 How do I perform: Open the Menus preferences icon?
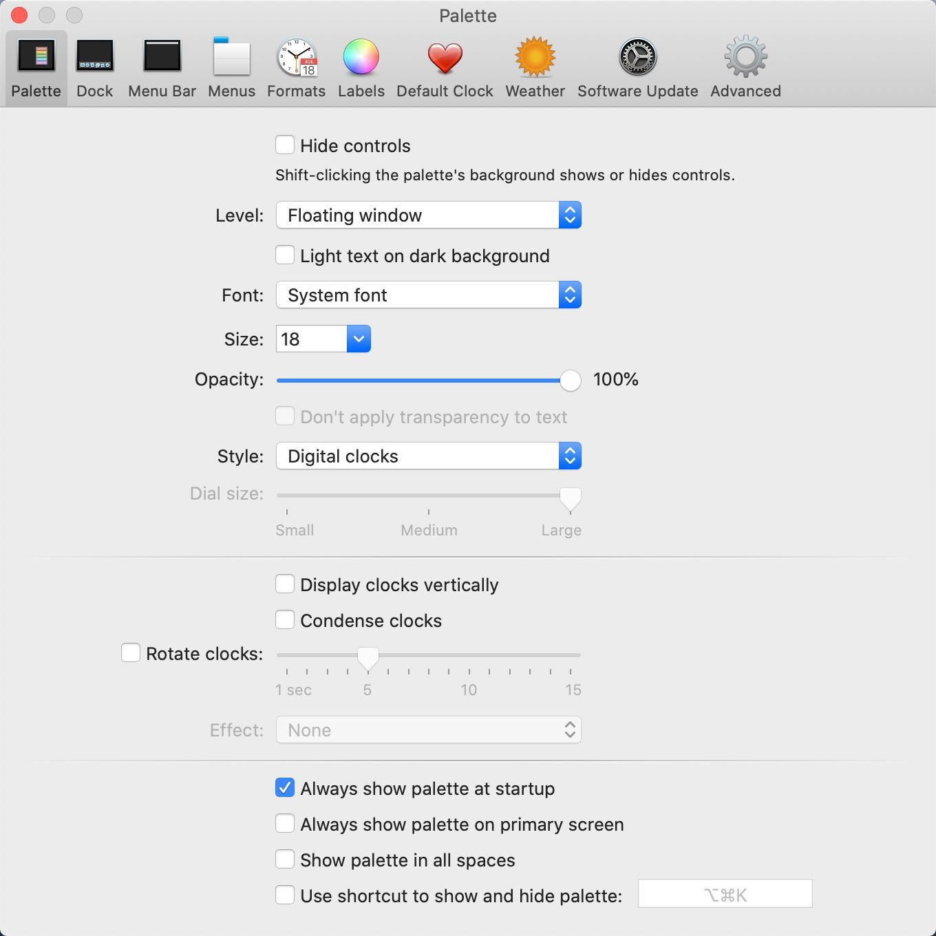click(231, 56)
